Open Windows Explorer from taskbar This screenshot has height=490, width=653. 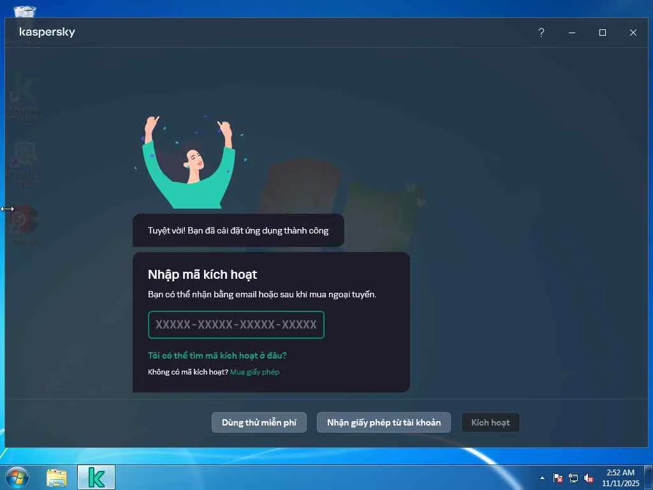(x=57, y=478)
